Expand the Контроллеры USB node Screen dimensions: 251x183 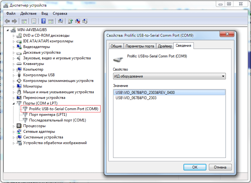tap(14, 75)
